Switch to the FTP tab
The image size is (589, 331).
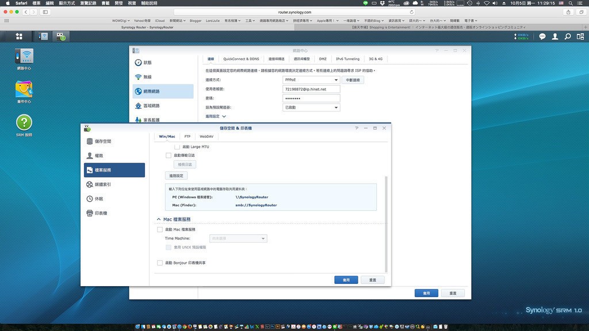click(x=188, y=137)
